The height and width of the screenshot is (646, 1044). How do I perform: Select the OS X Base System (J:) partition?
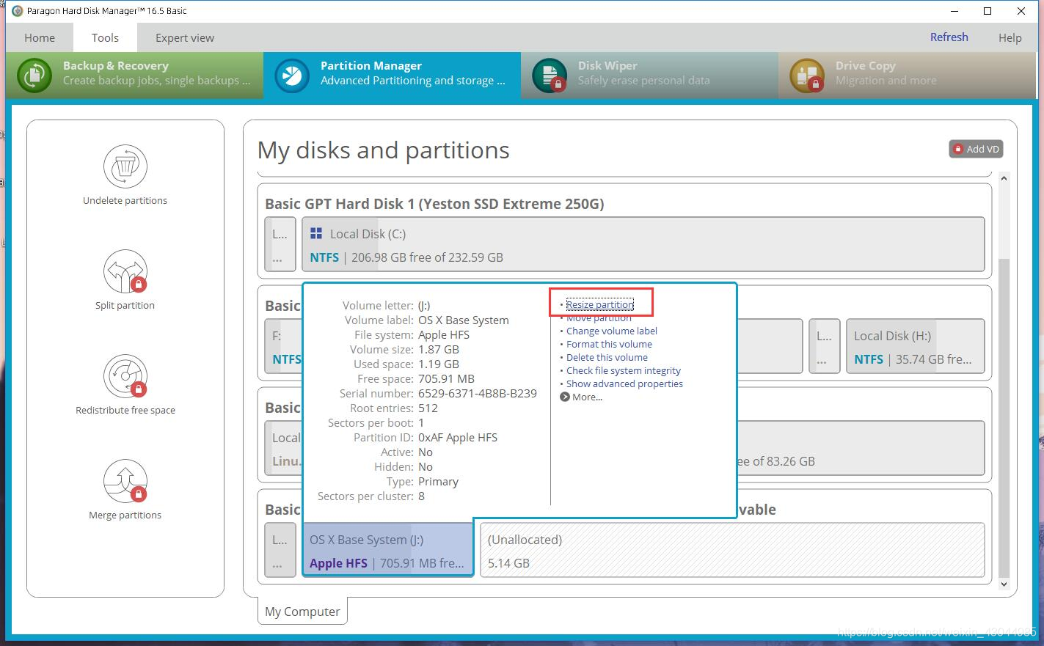(388, 550)
